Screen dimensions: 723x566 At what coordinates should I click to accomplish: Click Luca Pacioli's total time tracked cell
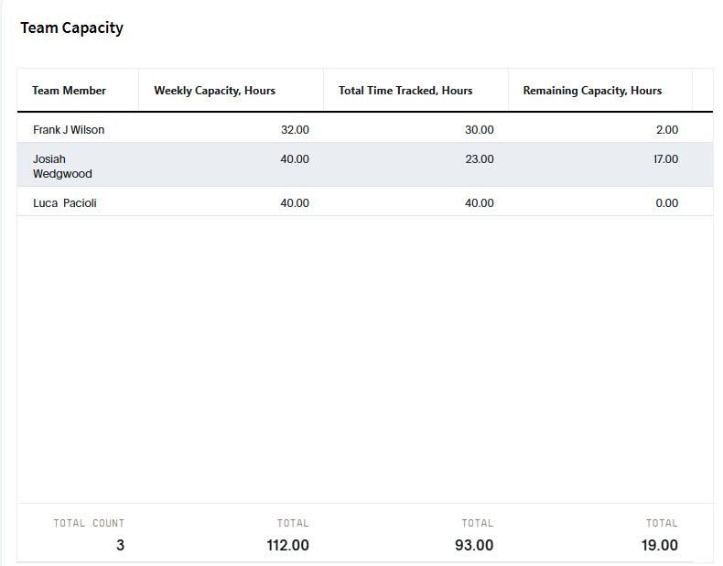coord(479,203)
